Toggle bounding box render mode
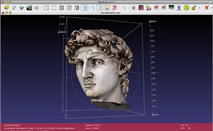This screenshot has height=131, width=213. pos(46,8)
